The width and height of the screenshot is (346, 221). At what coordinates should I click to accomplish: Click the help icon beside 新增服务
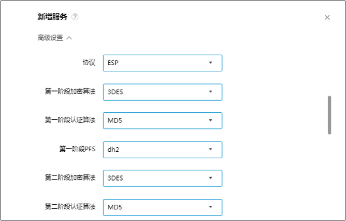point(75,17)
